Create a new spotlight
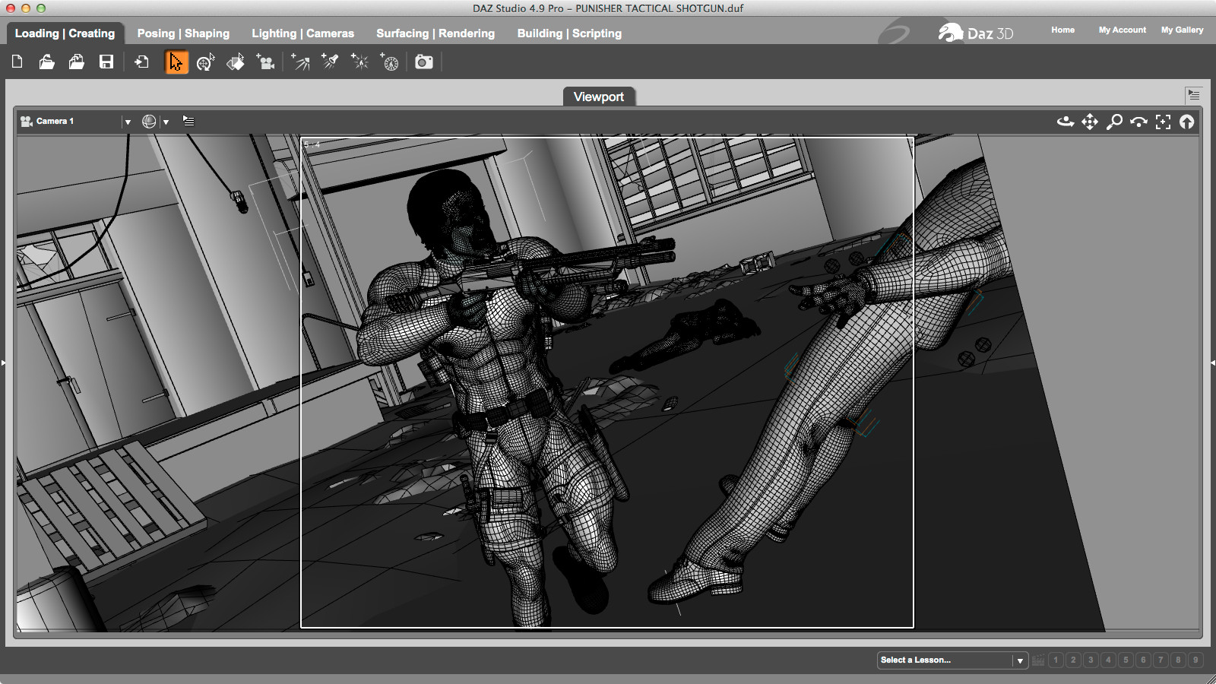Image resolution: width=1216 pixels, height=684 pixels. [x=330, y=62]
